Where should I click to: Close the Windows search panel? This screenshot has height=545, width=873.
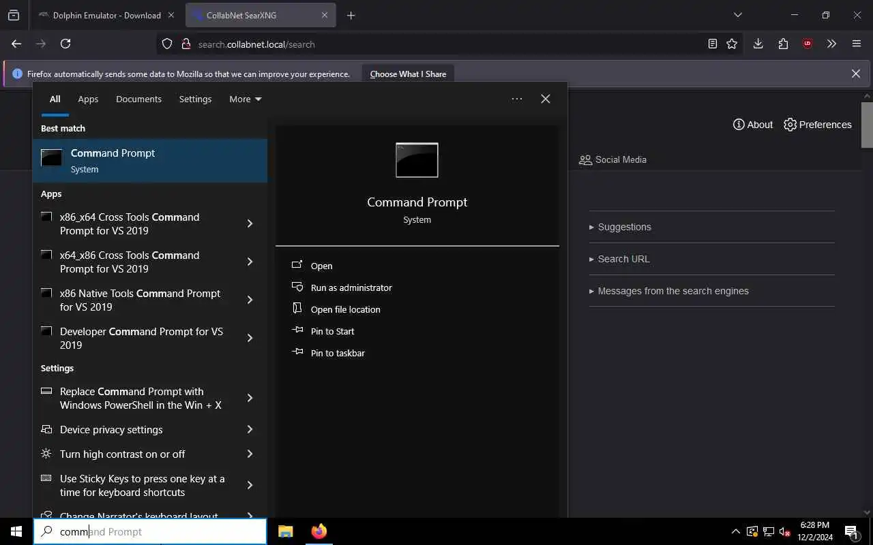(x=546, y=99)
